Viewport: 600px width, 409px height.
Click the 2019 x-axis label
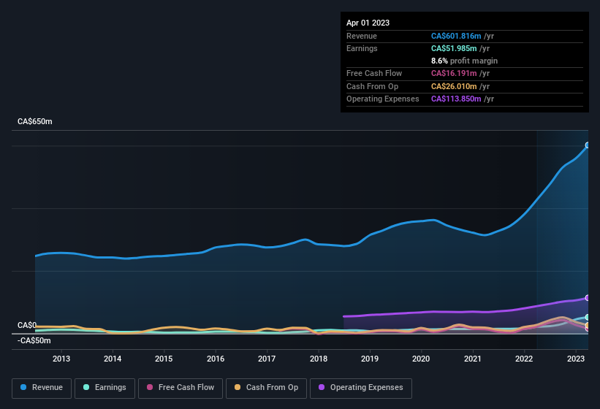point(370,359)
